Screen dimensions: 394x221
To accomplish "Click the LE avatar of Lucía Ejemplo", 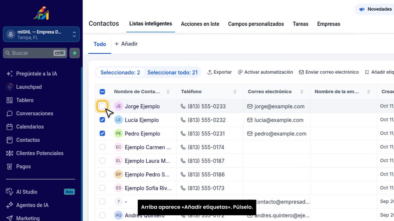I will click(118, 120).
